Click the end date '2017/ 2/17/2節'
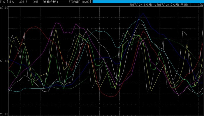 [168, 5]
